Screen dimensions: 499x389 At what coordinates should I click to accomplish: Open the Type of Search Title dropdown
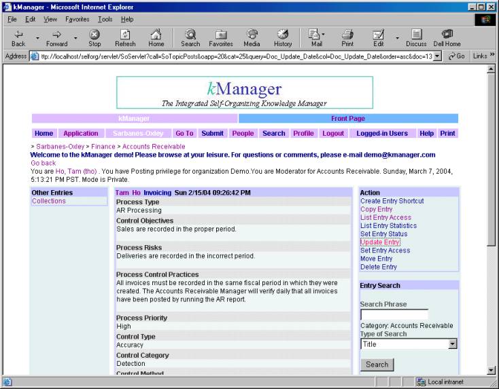(x=452, y=344)
